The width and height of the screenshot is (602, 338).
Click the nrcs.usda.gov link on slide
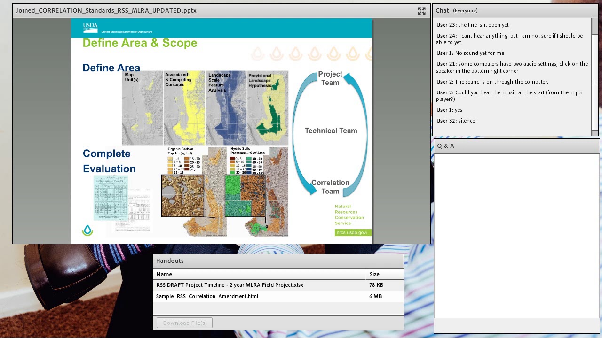pyautogui.click(x=353, y=232)
